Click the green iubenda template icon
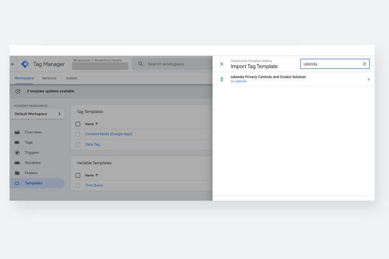The height and width of the screenshot is (259, 389). [222, 79]
